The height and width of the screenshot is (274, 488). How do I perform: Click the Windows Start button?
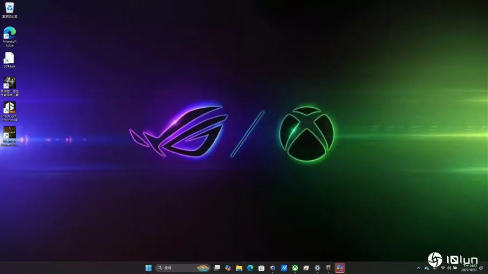coord(148,268)
